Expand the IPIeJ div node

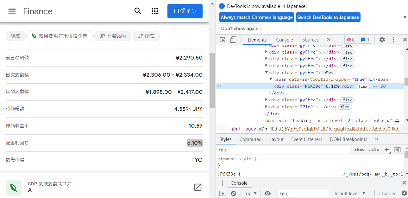[x=266, y=107]
